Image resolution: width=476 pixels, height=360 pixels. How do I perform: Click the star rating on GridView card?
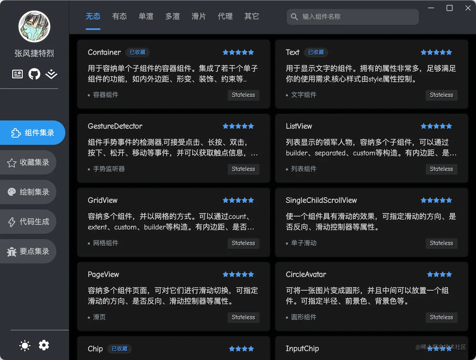(238, 200)
